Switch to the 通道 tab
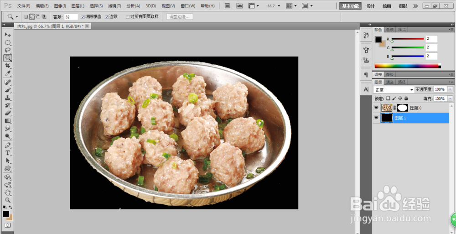 click(x=390, y=82)
